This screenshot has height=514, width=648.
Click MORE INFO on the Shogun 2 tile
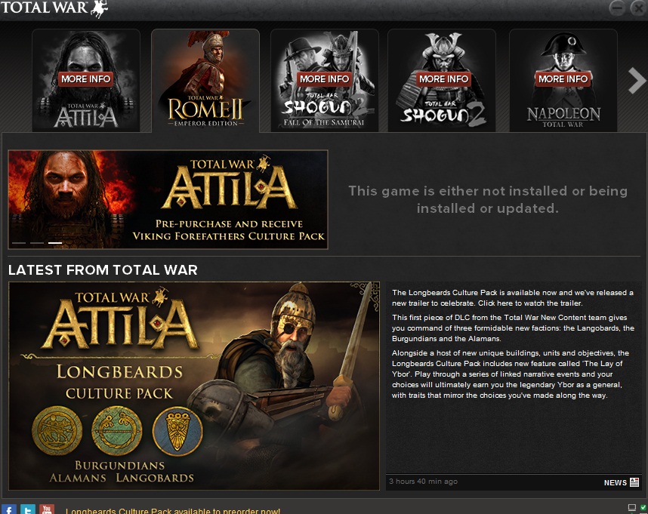pos(443,78)
